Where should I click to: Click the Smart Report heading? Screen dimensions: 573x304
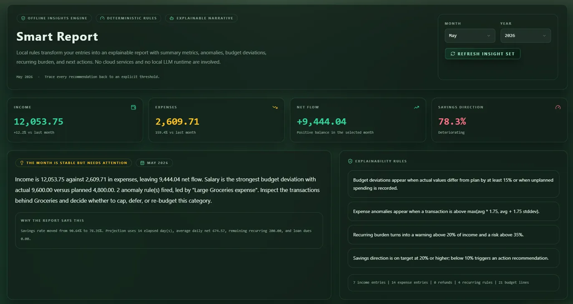pos(57,37)
